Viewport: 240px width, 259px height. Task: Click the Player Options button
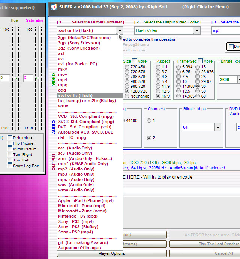tap(112, 253)
